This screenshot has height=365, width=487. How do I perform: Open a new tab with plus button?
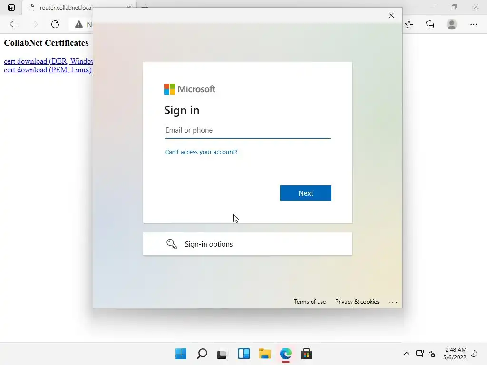coord(145,6)
